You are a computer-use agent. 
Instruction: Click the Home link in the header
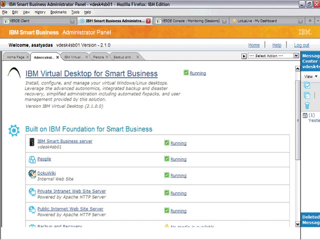(254, 45)
